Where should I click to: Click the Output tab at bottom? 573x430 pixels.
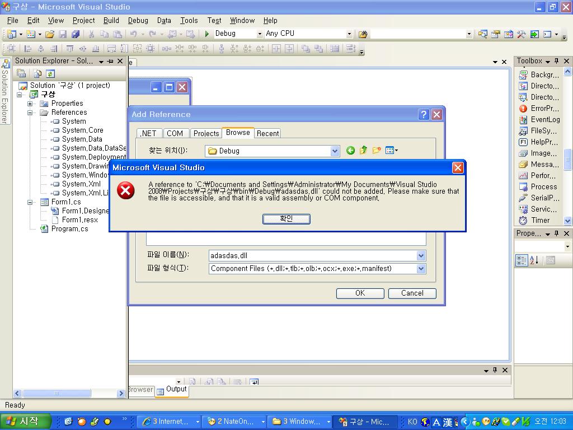(172, 390)
